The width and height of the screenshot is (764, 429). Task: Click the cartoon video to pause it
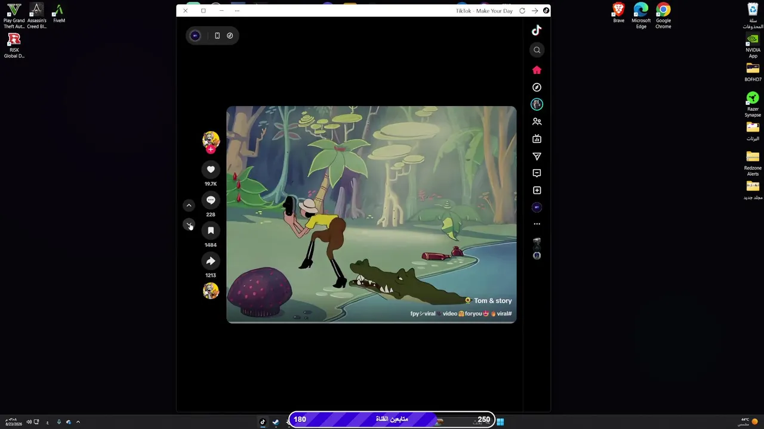pos(371,214)
